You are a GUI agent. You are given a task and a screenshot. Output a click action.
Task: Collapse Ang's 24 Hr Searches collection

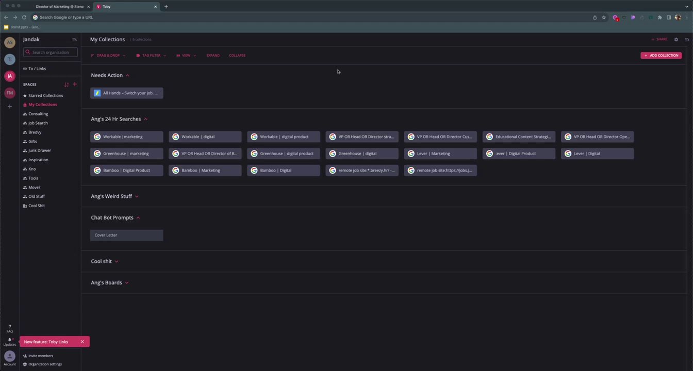[x=145, y=119]
